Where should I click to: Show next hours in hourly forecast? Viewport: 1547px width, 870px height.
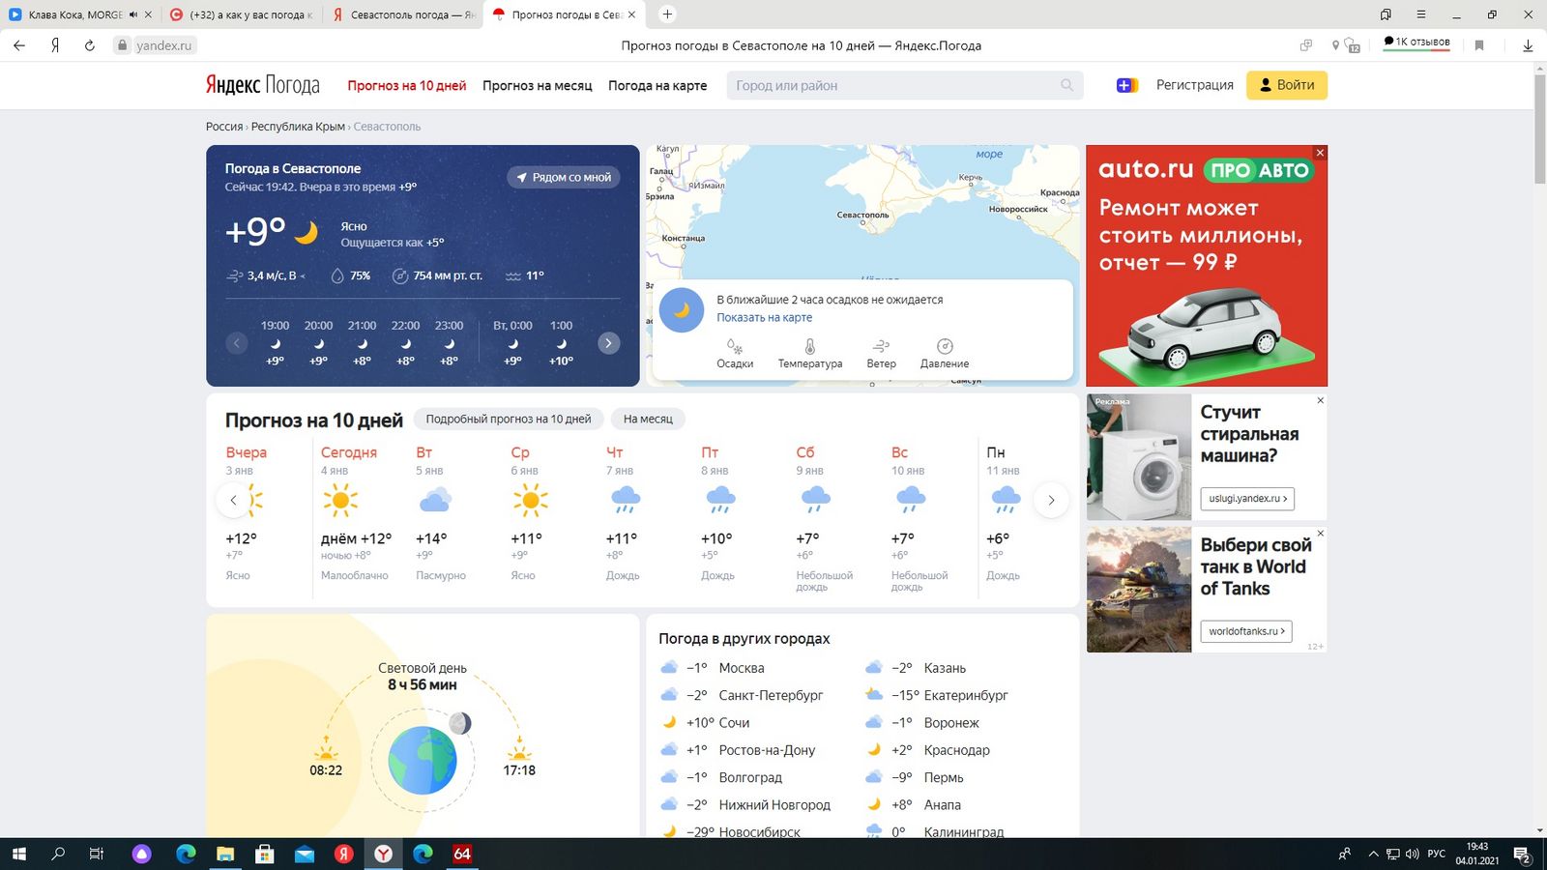click(x=608, y=343)
